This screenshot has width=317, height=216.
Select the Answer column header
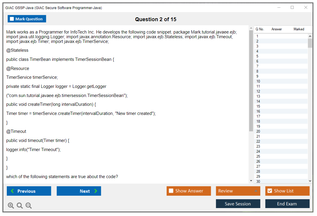277,29
